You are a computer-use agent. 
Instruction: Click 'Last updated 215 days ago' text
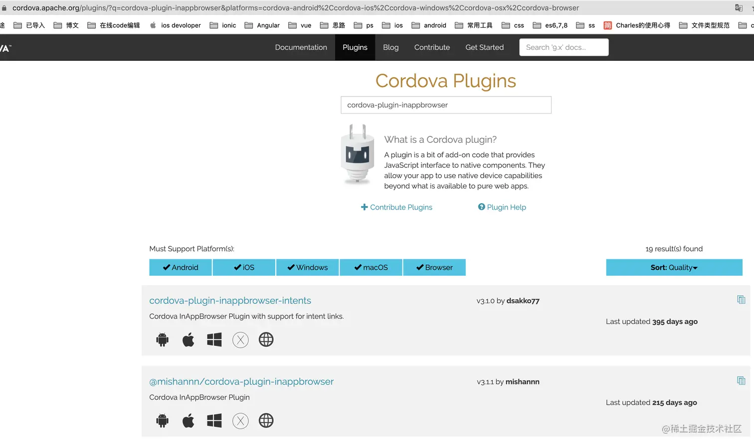pyautogui.click(x=651, y=403)
